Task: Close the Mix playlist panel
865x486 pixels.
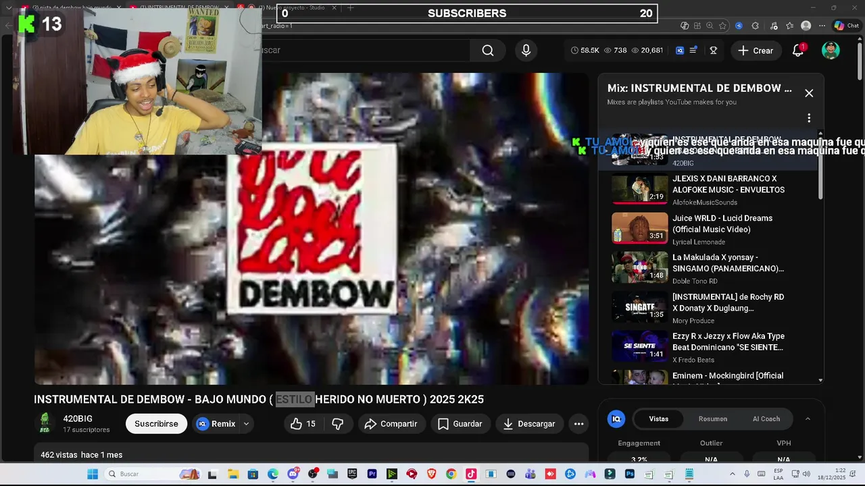Action: coord(809,93)
